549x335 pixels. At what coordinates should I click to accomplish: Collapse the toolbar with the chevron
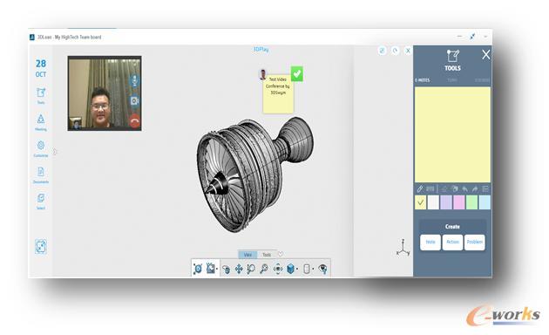[281, 254]
